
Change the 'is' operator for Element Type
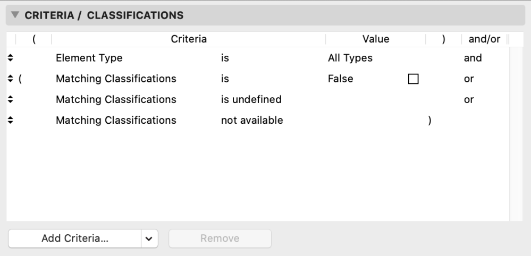tap(225, 58)
